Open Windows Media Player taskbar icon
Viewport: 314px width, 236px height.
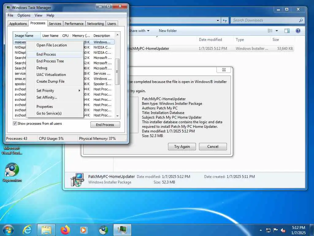(x=83, y=230)
